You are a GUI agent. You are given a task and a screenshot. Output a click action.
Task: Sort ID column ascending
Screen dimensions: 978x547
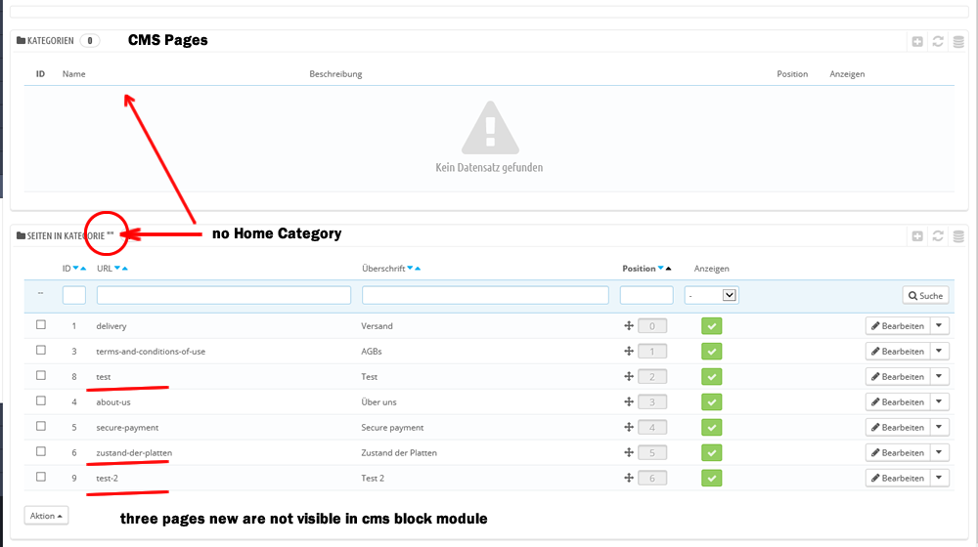coord(83,269)
